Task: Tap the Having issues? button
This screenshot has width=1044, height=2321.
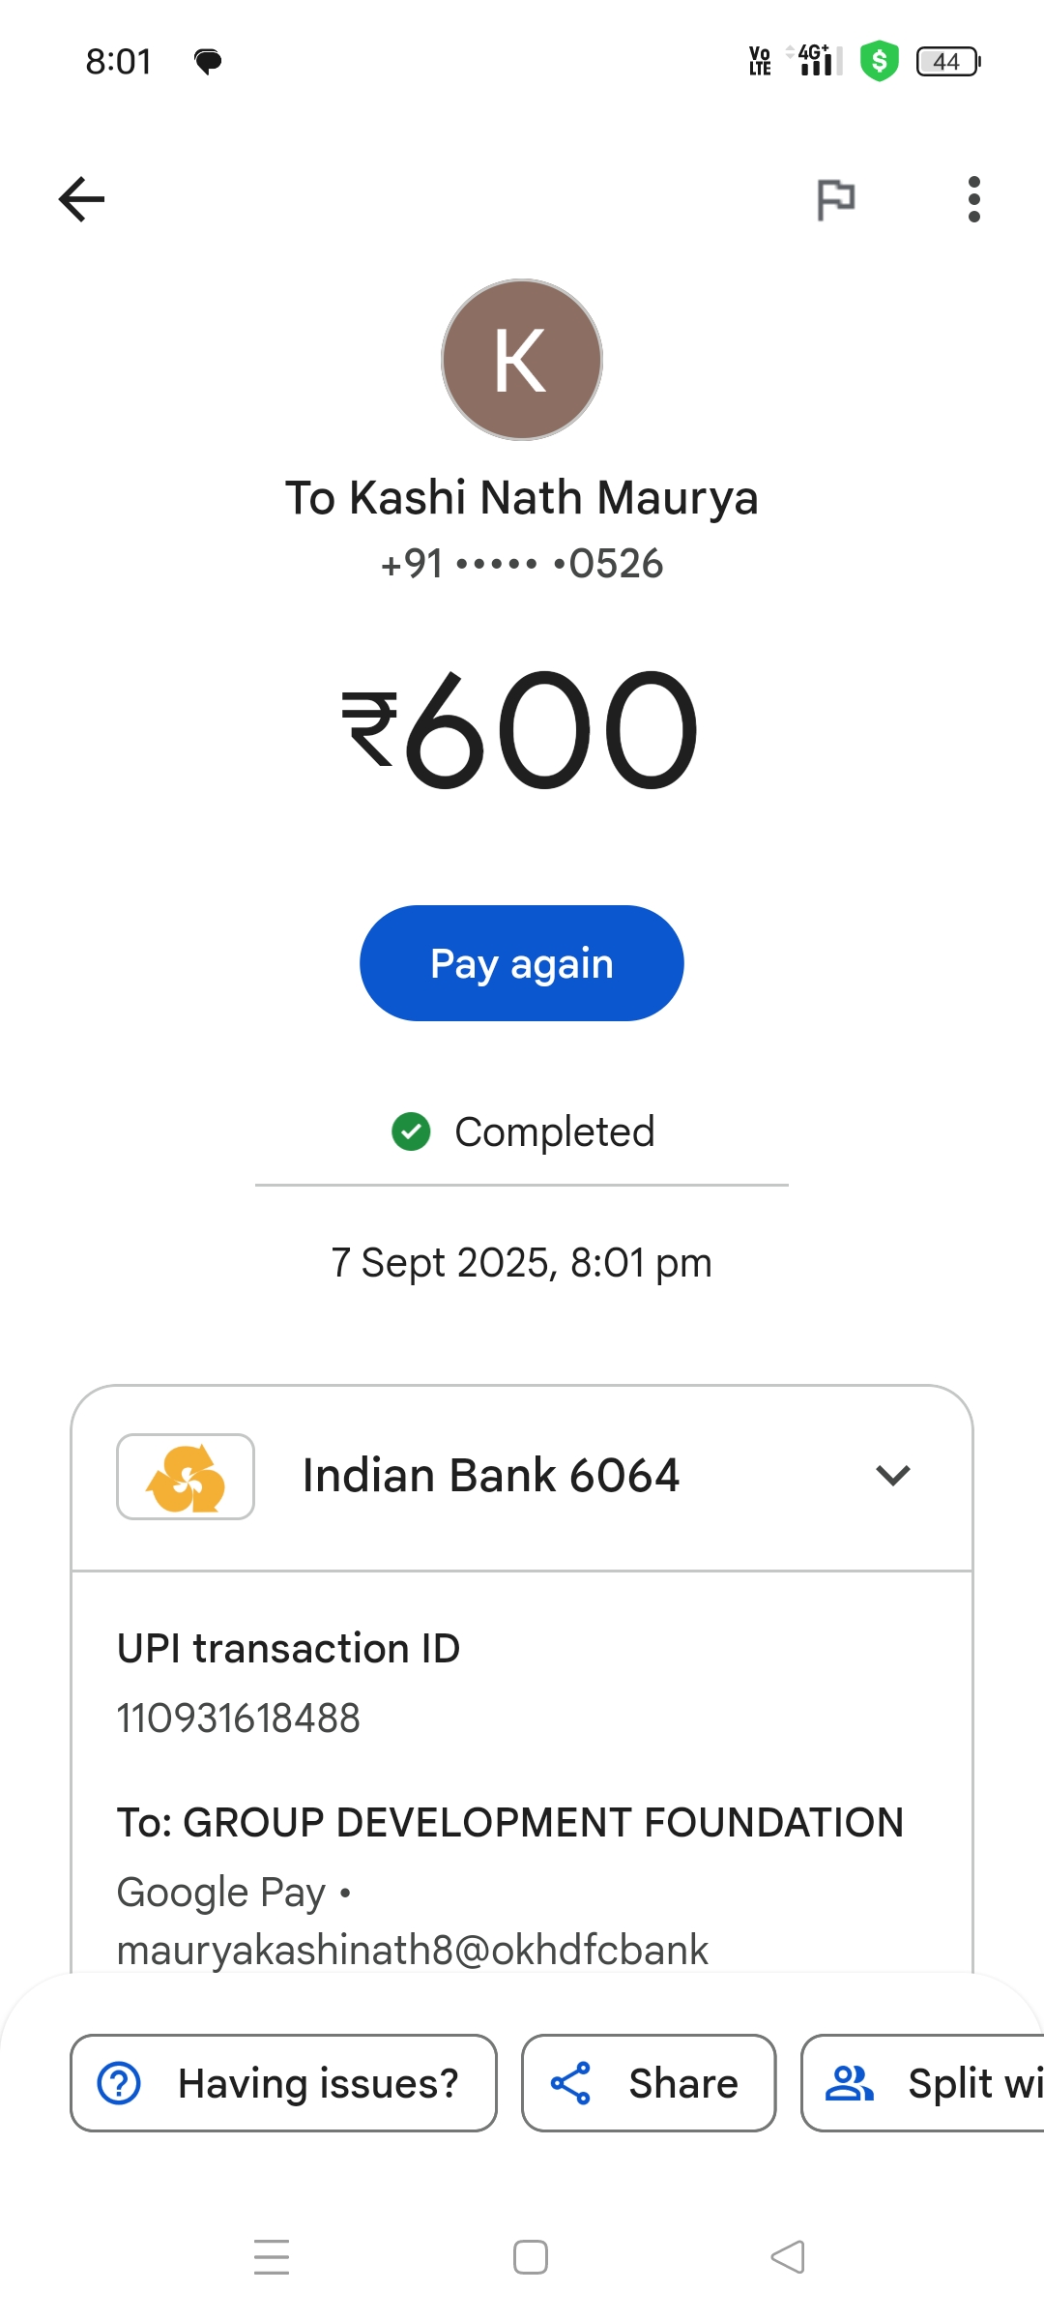Action: point(283,2083)
